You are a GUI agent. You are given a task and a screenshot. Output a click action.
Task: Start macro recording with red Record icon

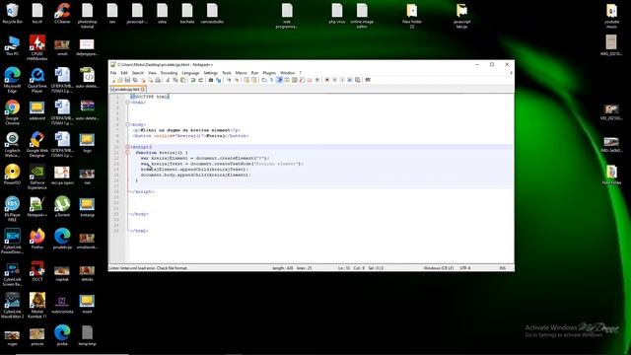tap(327, 80)
